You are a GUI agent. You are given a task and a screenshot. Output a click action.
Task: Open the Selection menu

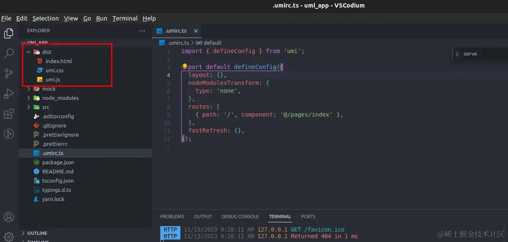(x=46, y=18)
